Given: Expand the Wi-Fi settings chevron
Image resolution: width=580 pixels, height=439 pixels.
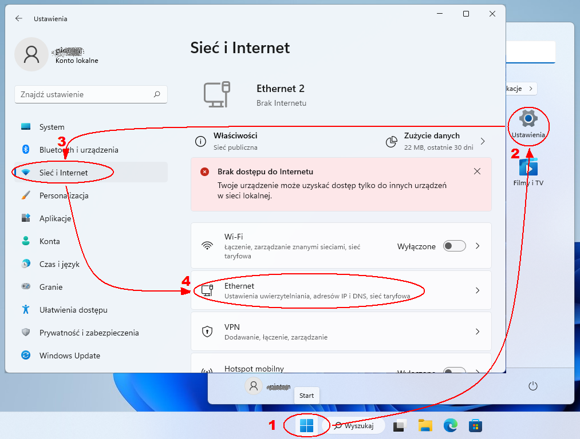Looking at the screenshot, I should point(478,246).
